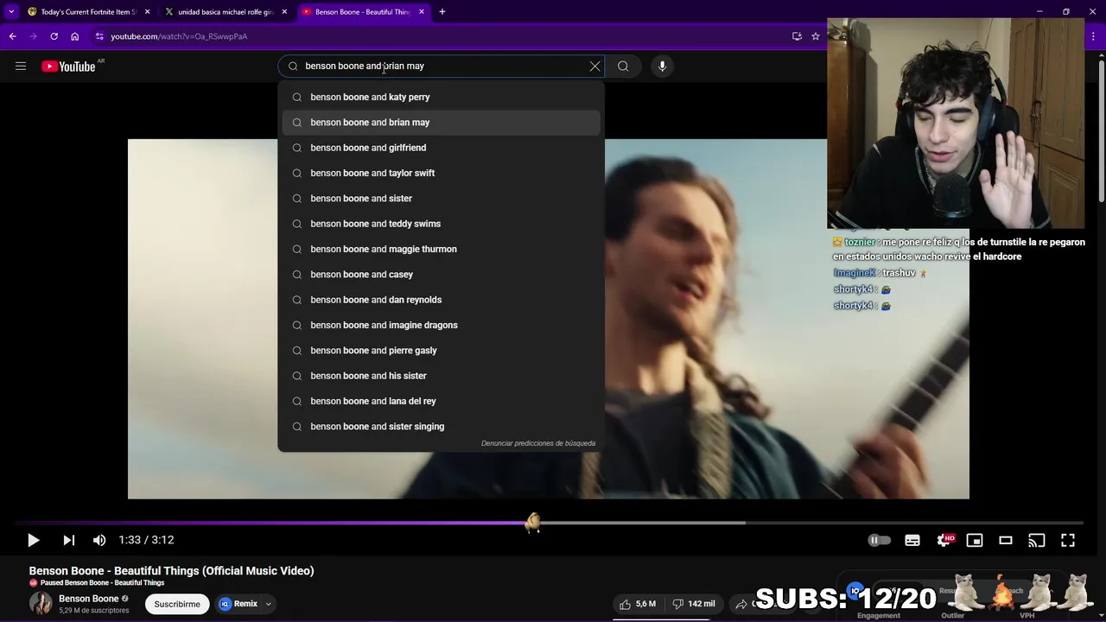This screenshot has width=1106, height=622.
Task: Switch to theater mode
Action: click(x=1006, y=540)
